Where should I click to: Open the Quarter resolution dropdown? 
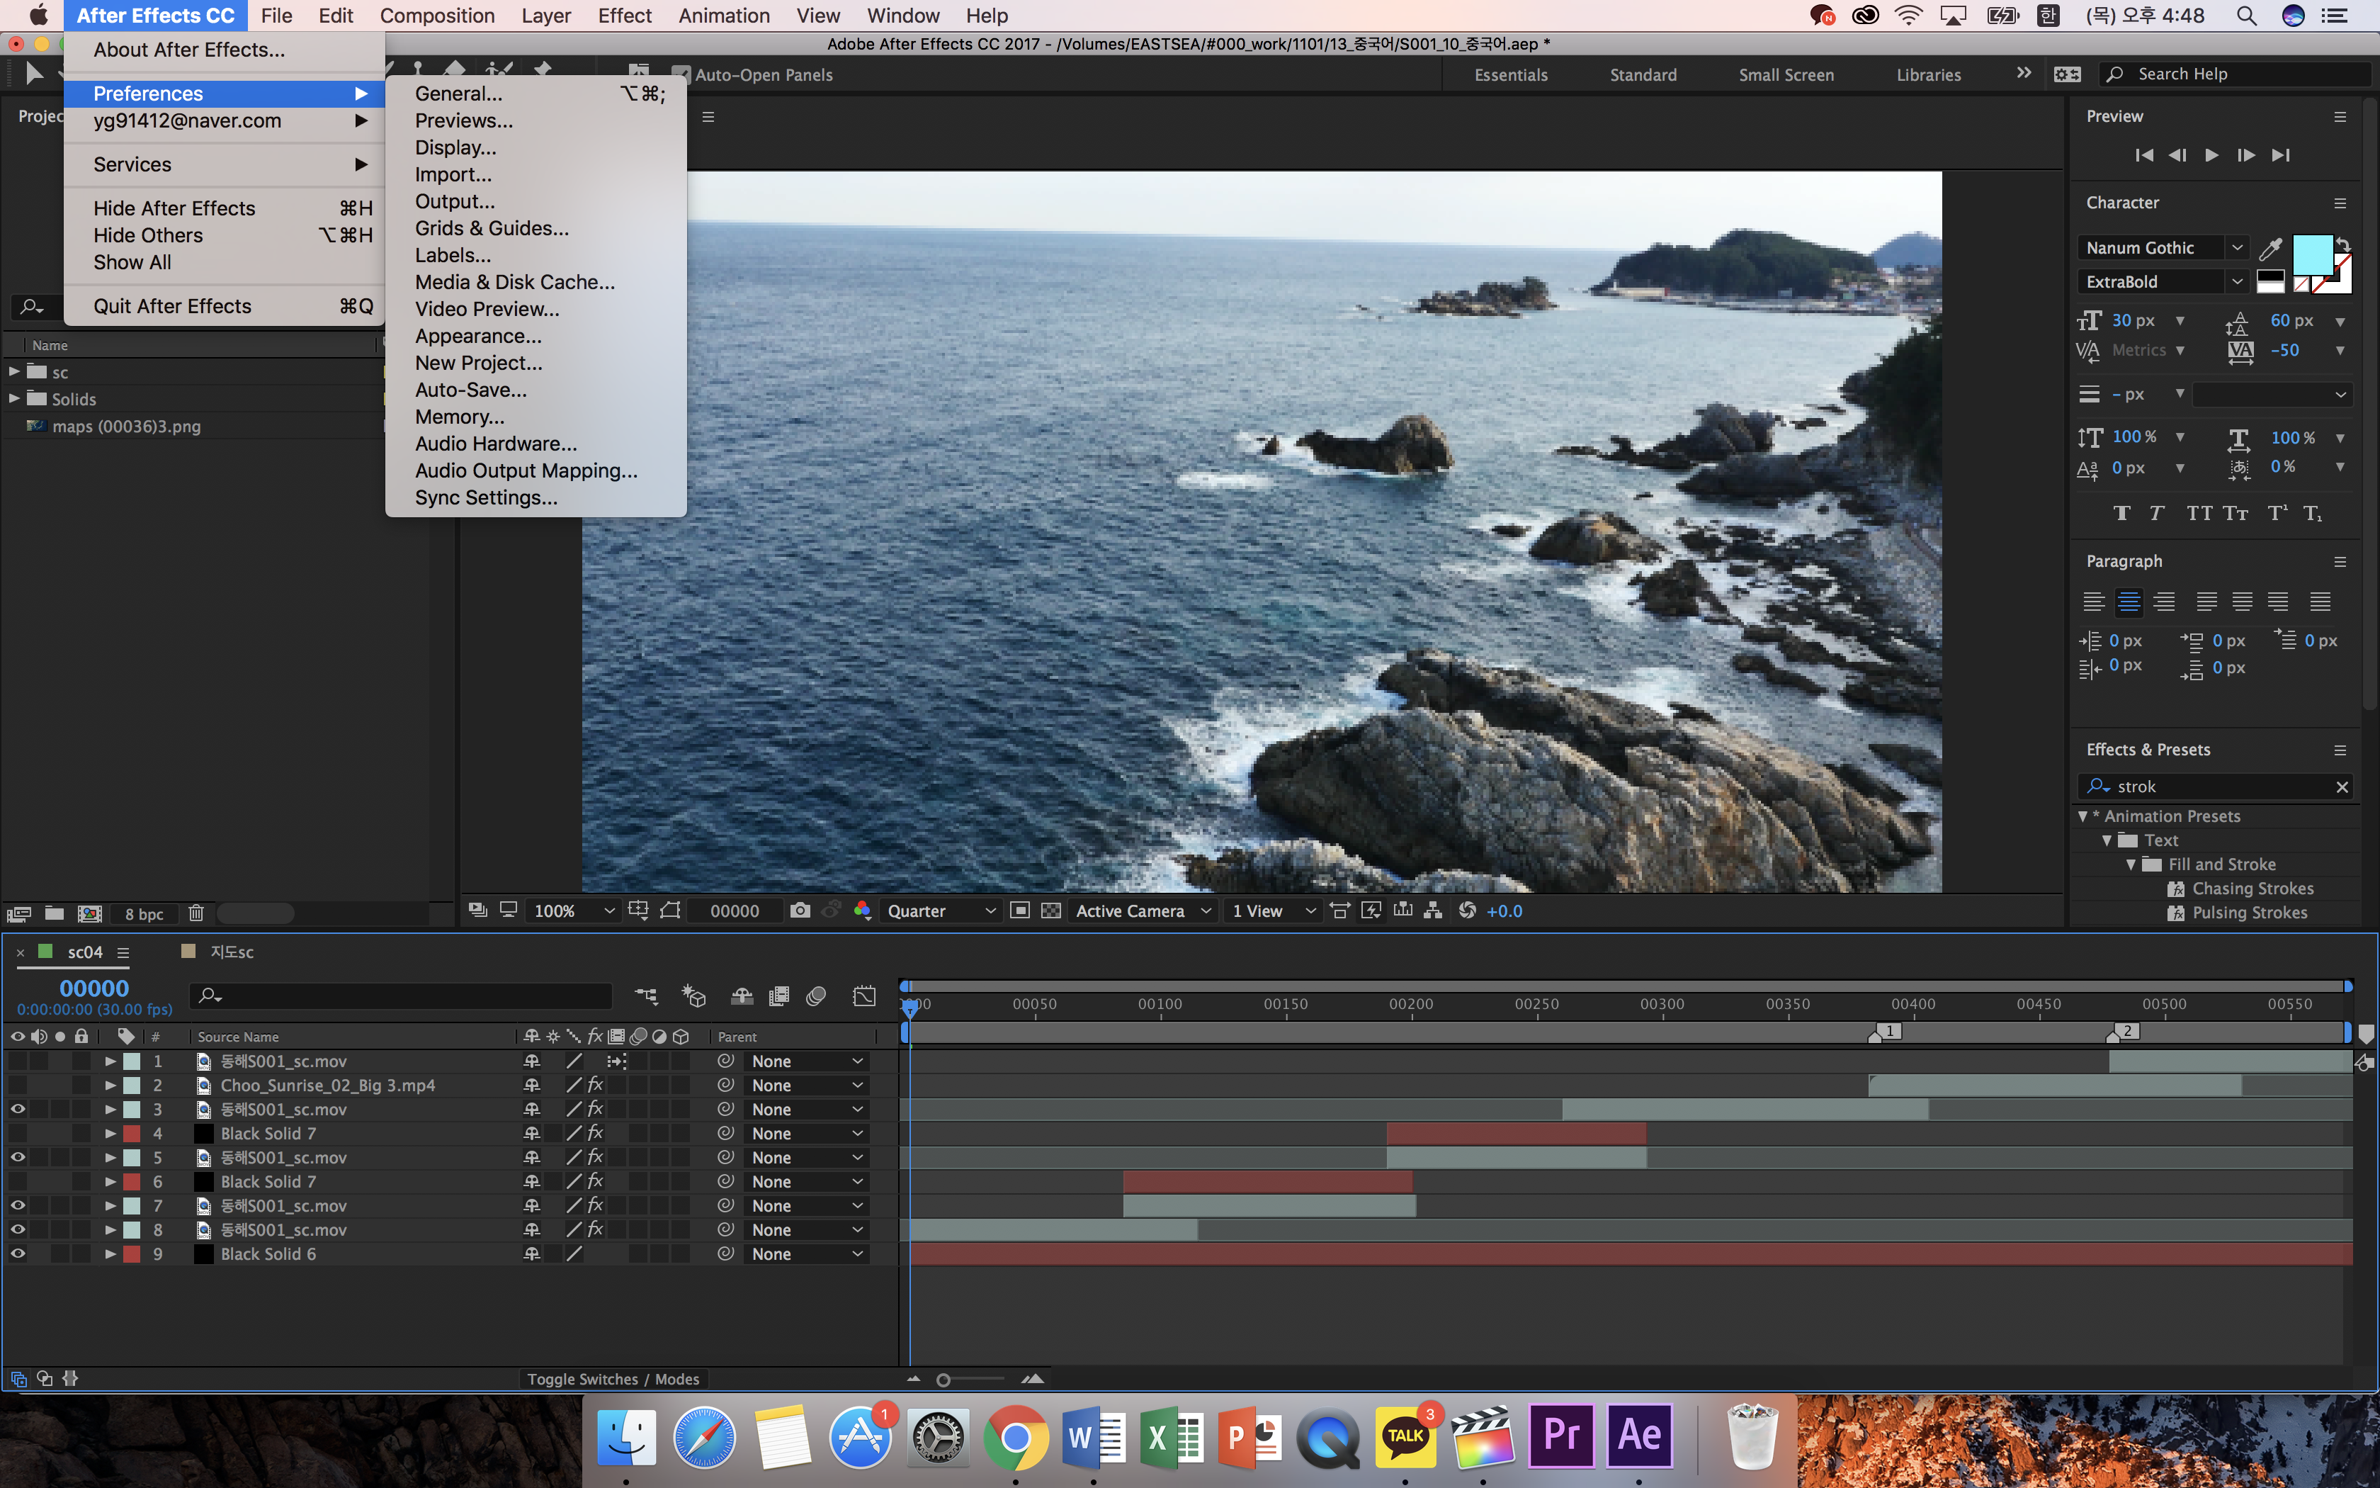941,911
